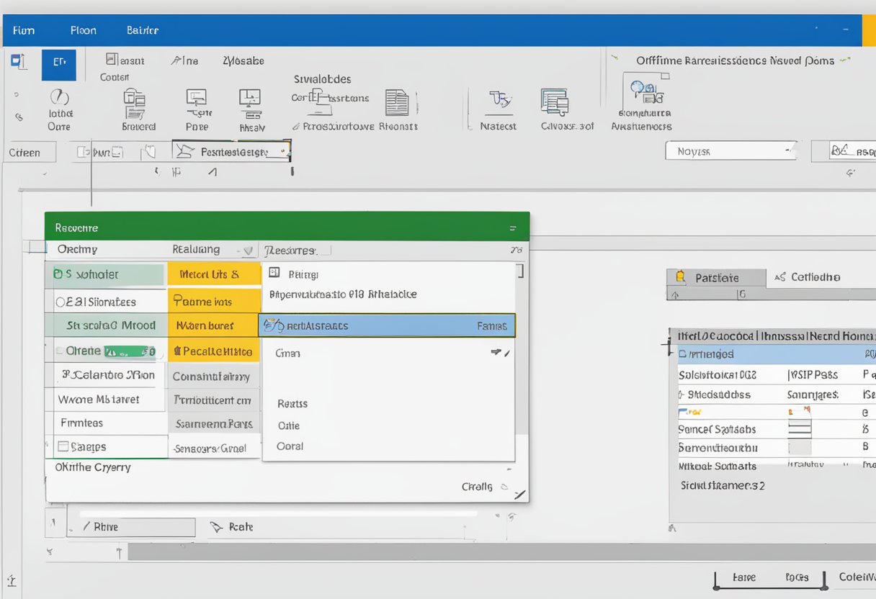The height and width of the screenshot is (599, 876).
Task: Open the Noyrsk dropdown box
Action: click(730, 151)
